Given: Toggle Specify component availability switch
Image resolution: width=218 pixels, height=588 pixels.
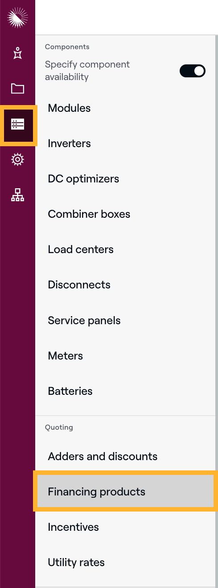Looking at the screenshot, I should point(193,71).
